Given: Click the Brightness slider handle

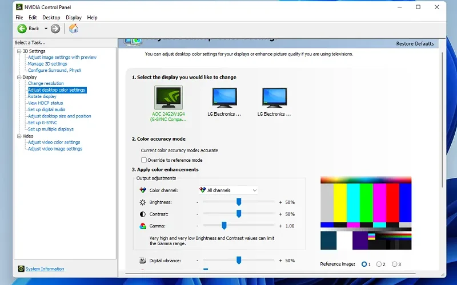Looking at the screenshot, I should click(x=239, y=202).
